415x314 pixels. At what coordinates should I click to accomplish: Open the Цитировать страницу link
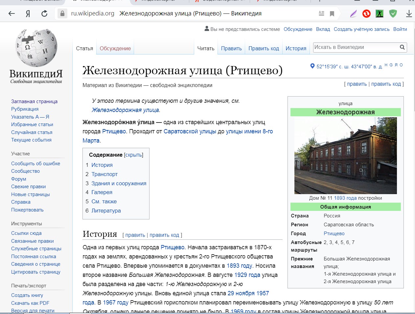click(36, 272)
